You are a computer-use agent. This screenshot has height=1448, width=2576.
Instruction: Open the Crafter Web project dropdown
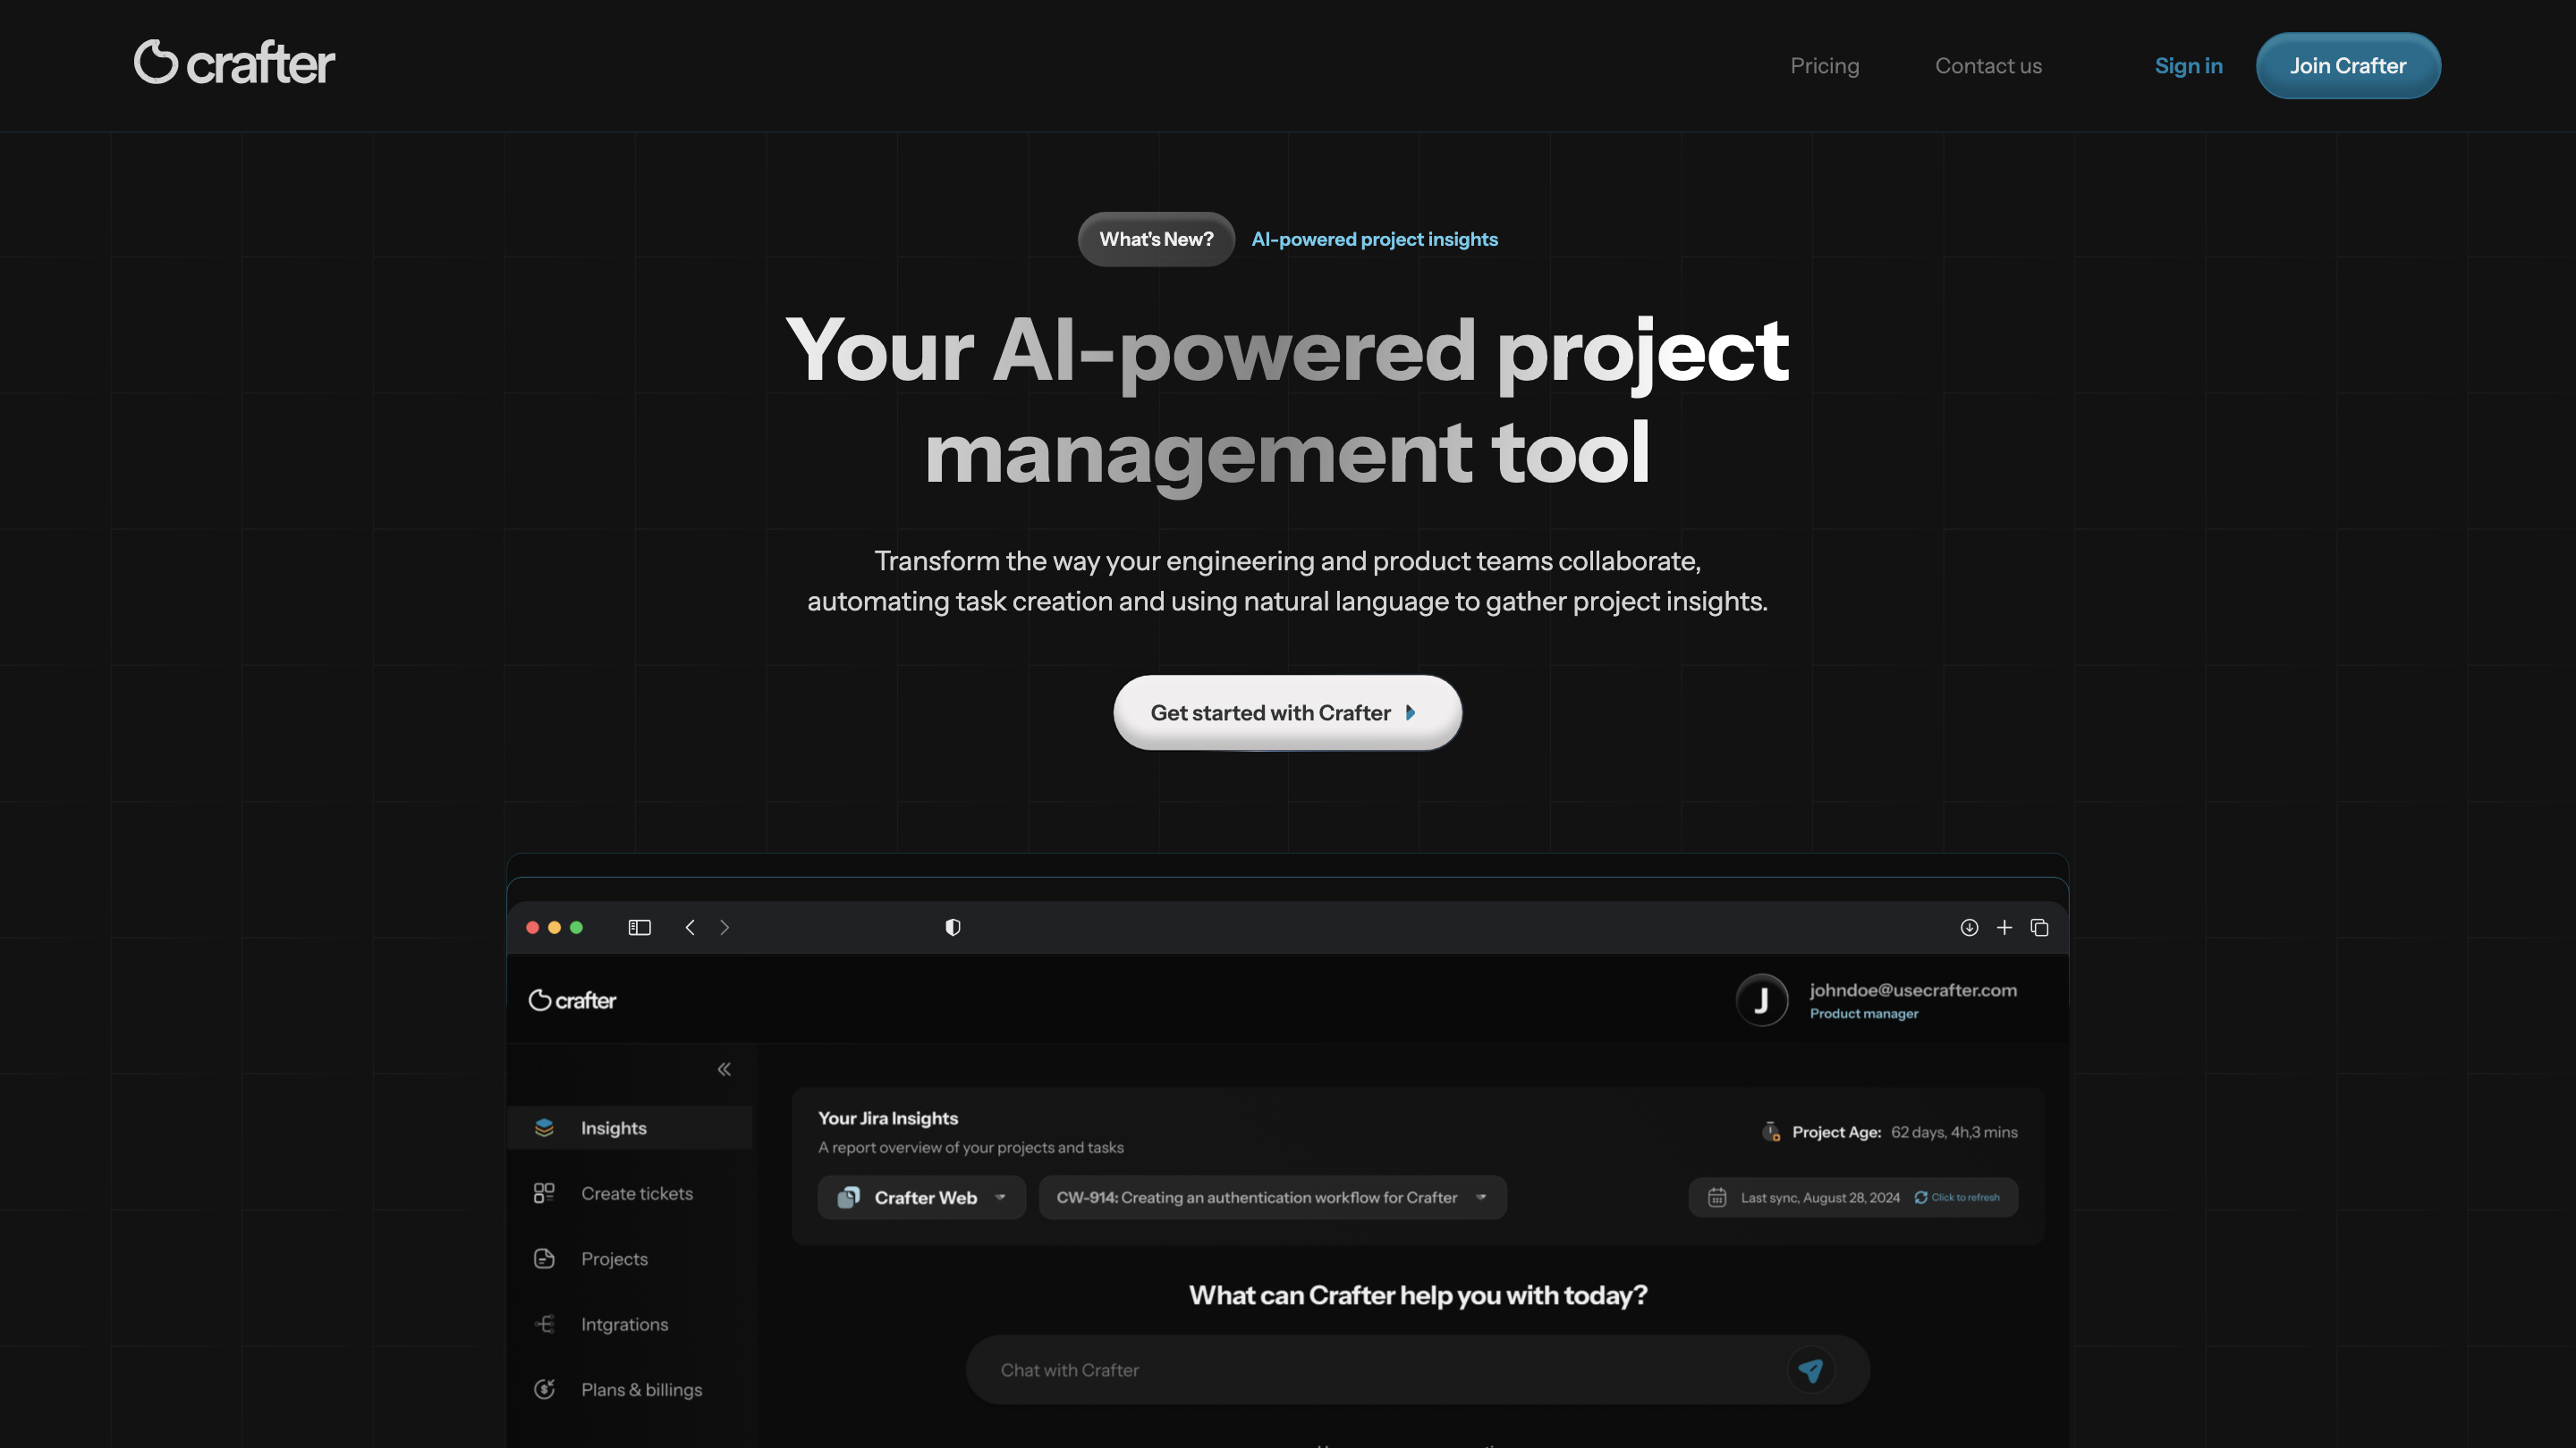(x=921, y=1197)
